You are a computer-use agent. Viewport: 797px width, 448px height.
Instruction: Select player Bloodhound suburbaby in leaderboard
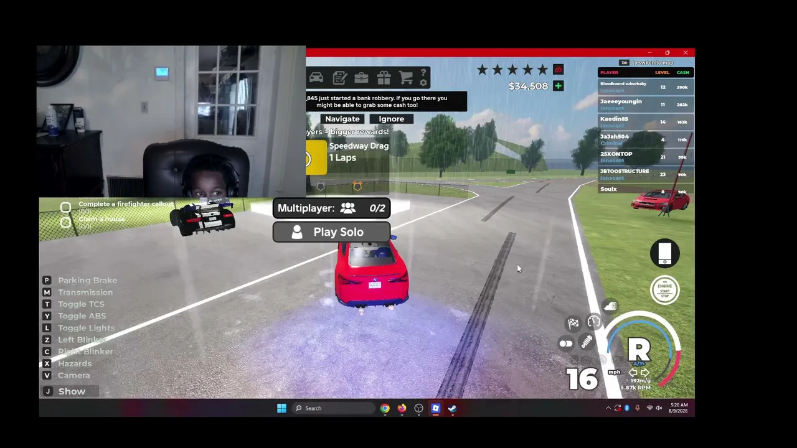point(646,86)
